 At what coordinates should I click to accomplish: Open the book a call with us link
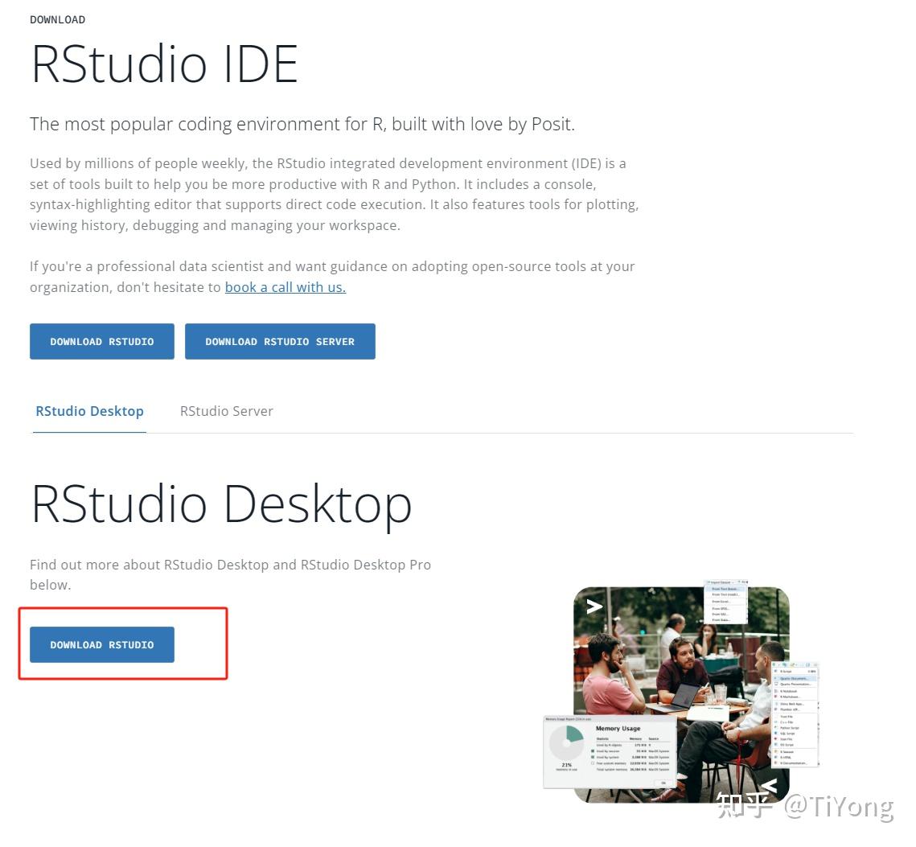pyautogui.click(x=285, y=287)
